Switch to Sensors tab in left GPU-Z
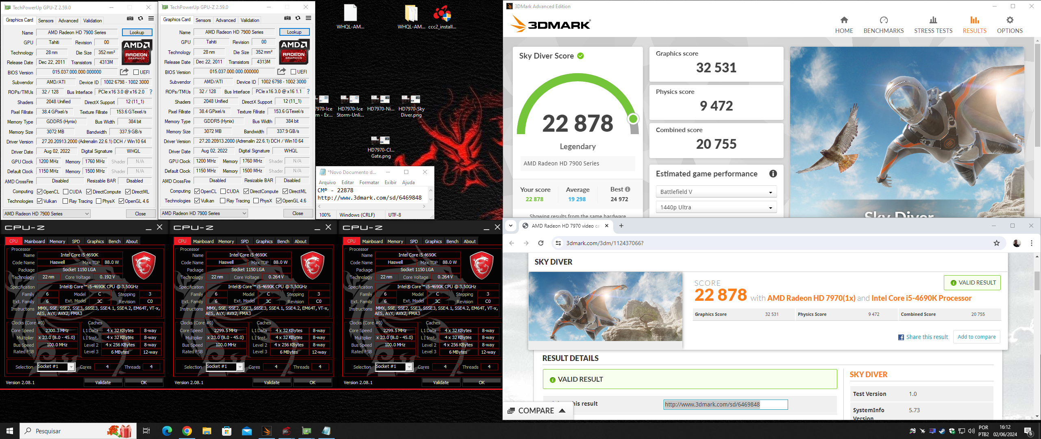The height and width of the screenshot is (439, 1041). tap(46, 20)
